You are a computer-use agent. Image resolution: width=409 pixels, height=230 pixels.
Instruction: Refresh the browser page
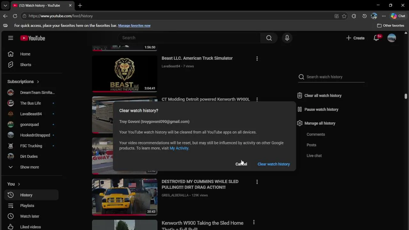pyautogui.click(x=15, y=16)
